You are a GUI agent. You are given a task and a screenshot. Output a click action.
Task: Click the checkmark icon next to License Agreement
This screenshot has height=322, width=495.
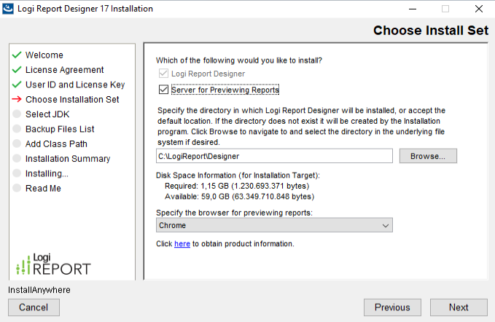[16, 70]
